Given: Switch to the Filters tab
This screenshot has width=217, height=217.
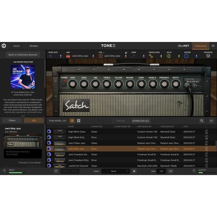Looking at the screenshot, I should coord(12,120).
